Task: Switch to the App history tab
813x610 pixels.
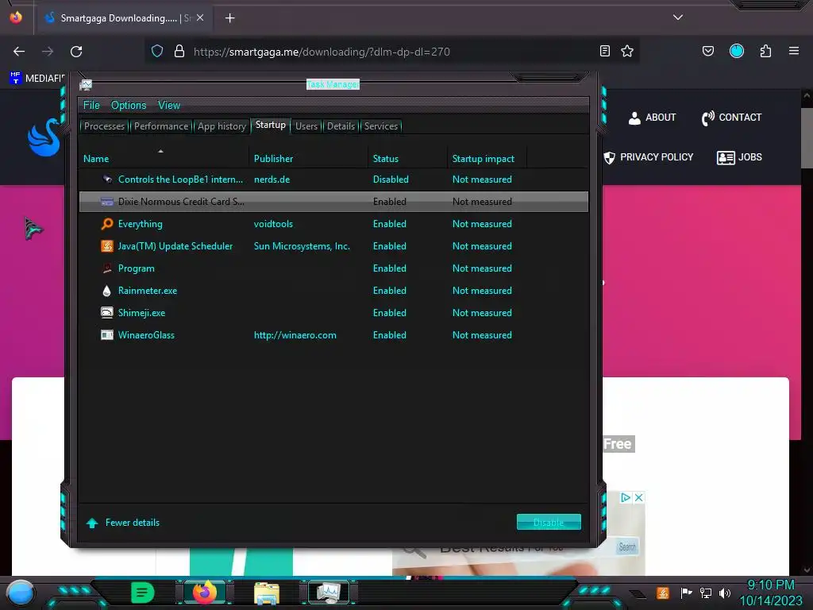Action: (222, 126)
